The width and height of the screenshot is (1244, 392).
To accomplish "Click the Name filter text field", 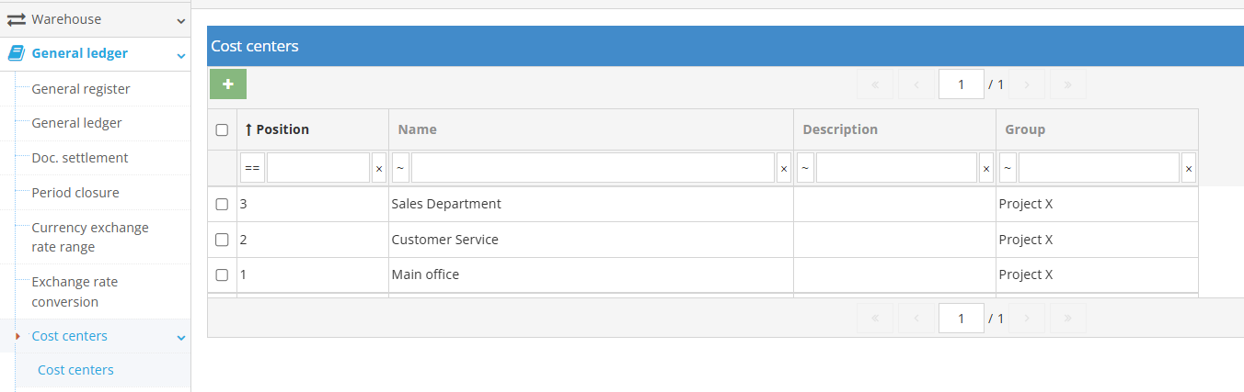I will pos(593,168).
